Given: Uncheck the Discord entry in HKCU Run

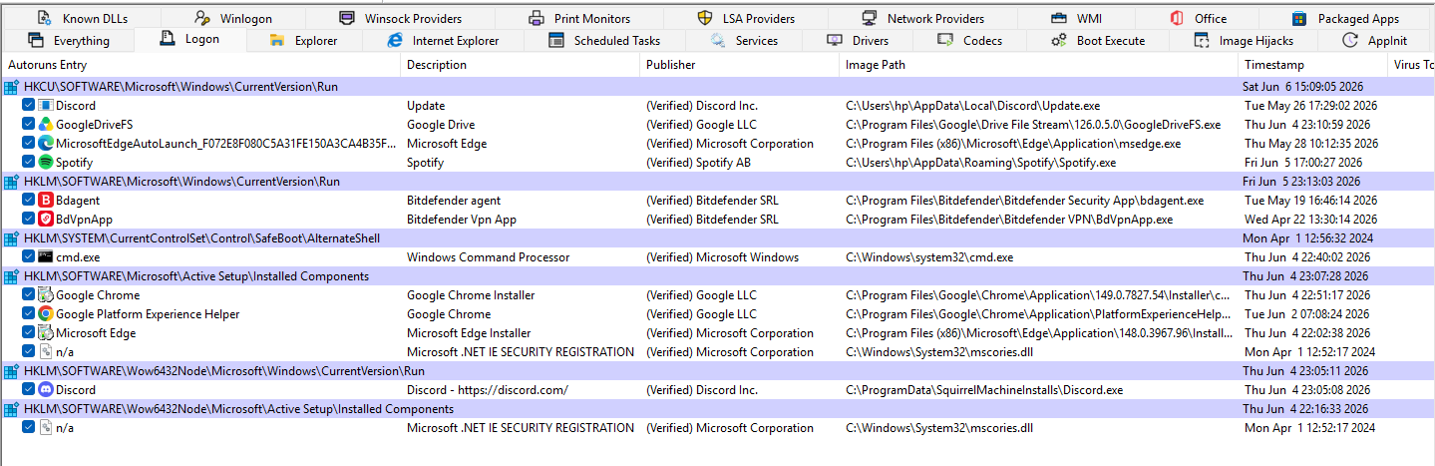Looking at the screenshot, I should (28, 106).
